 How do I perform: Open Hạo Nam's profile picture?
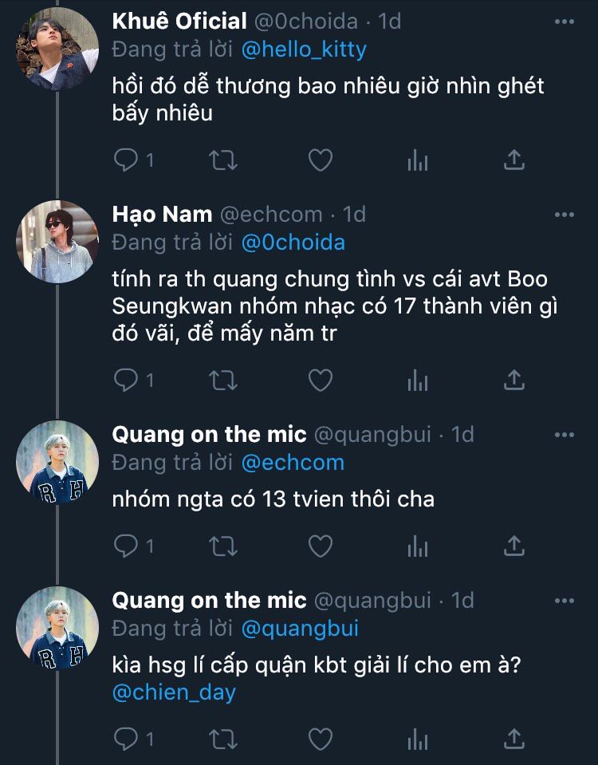(57, 242)
